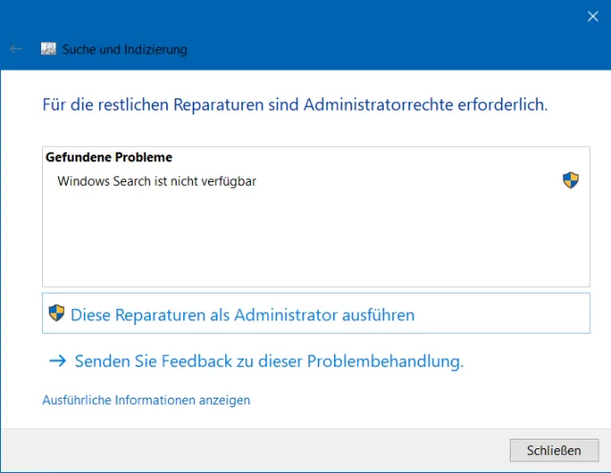Click the Suche und Indizierung title text
The height and width of the screenshot is (473, 611).
tap(125, 49)
